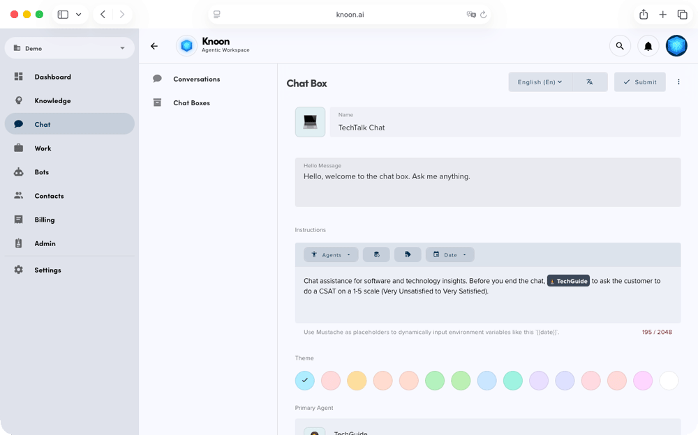Image resolution: width=698 pixels, height=435 pixels.
Task: Open the three-dot more options menu
Action: pos(678,82)
